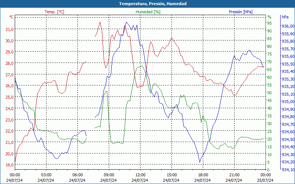Select the red Temp. [°C] legend label
Viewport: 295px width, 184px height.
(x=54, y=12)
